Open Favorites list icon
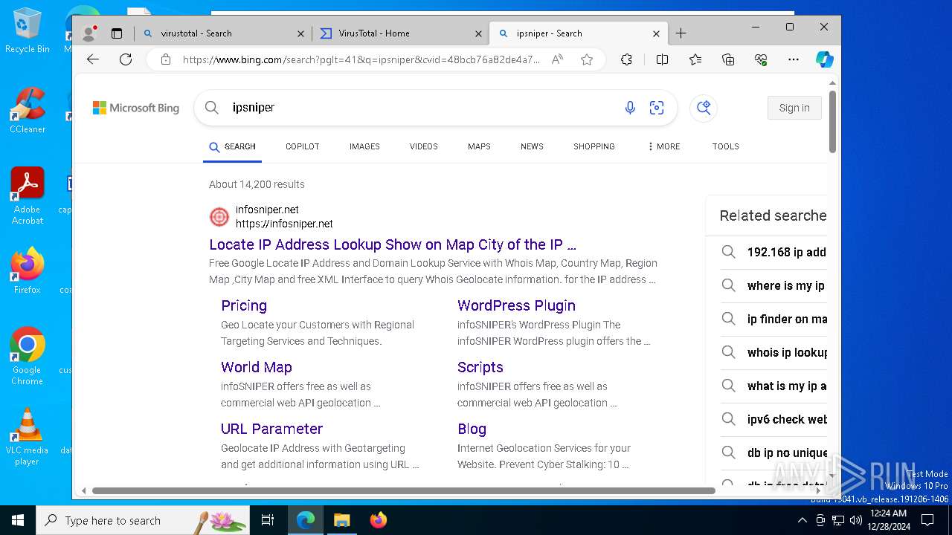 point(695,59)
